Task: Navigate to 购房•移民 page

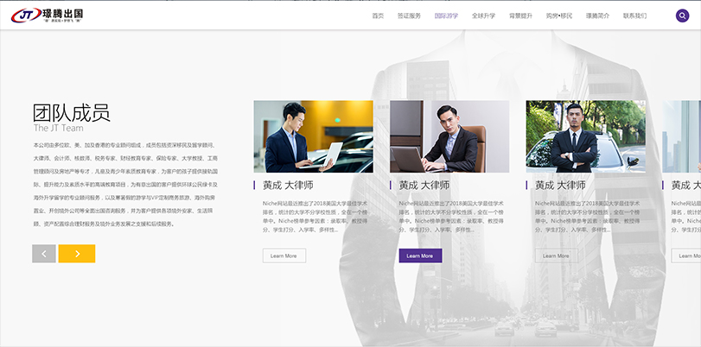Action: click(559, 16)
